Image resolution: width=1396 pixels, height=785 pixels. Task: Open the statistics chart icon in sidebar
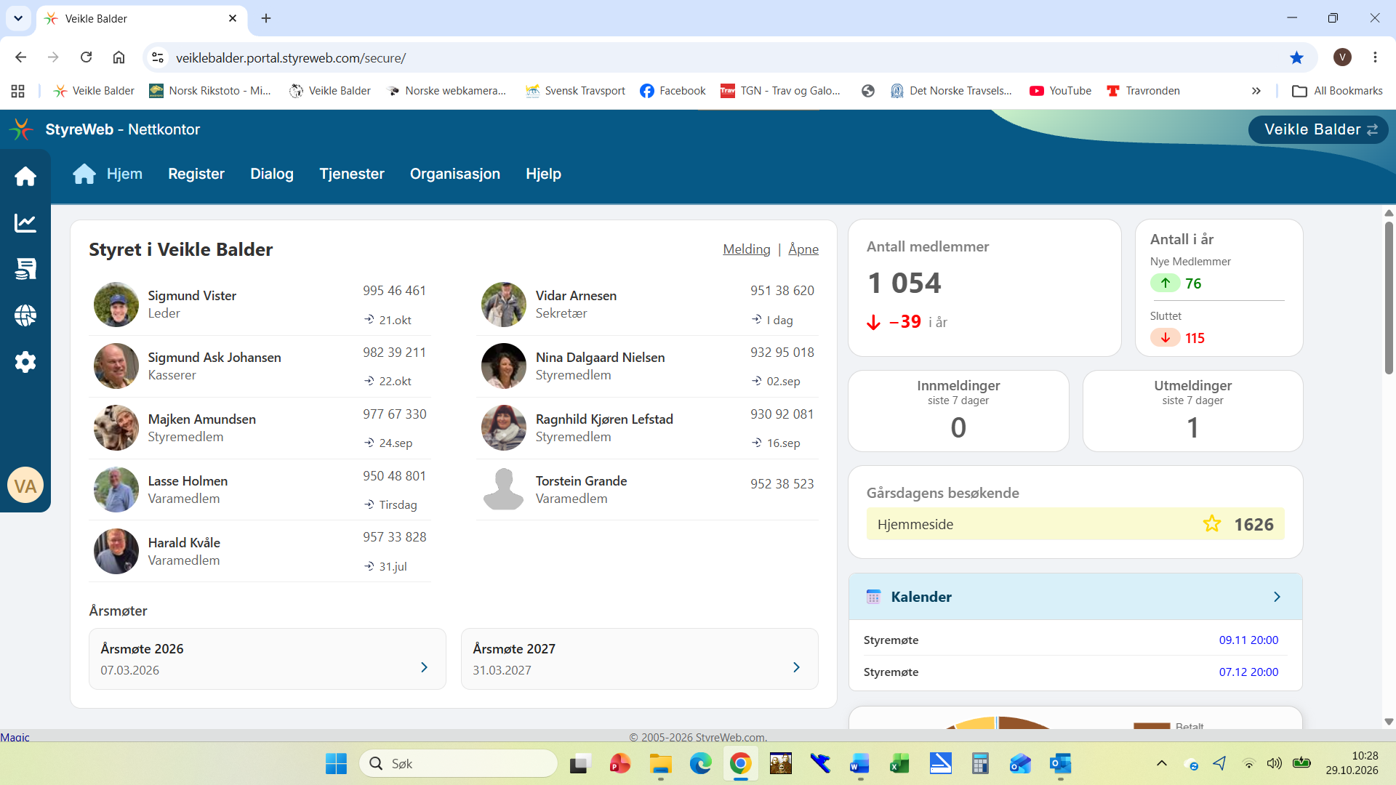click(x=25, y=223)
